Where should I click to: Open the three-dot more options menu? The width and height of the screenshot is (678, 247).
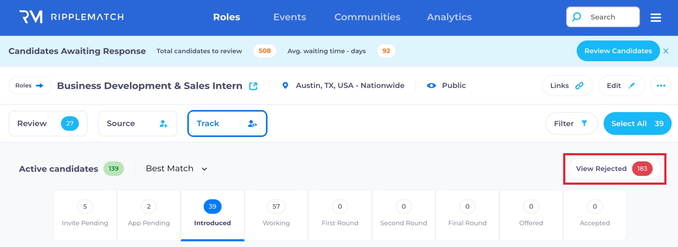[661, 86]
